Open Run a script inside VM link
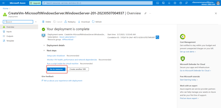The image size is (221, 108). coord(63,63)
